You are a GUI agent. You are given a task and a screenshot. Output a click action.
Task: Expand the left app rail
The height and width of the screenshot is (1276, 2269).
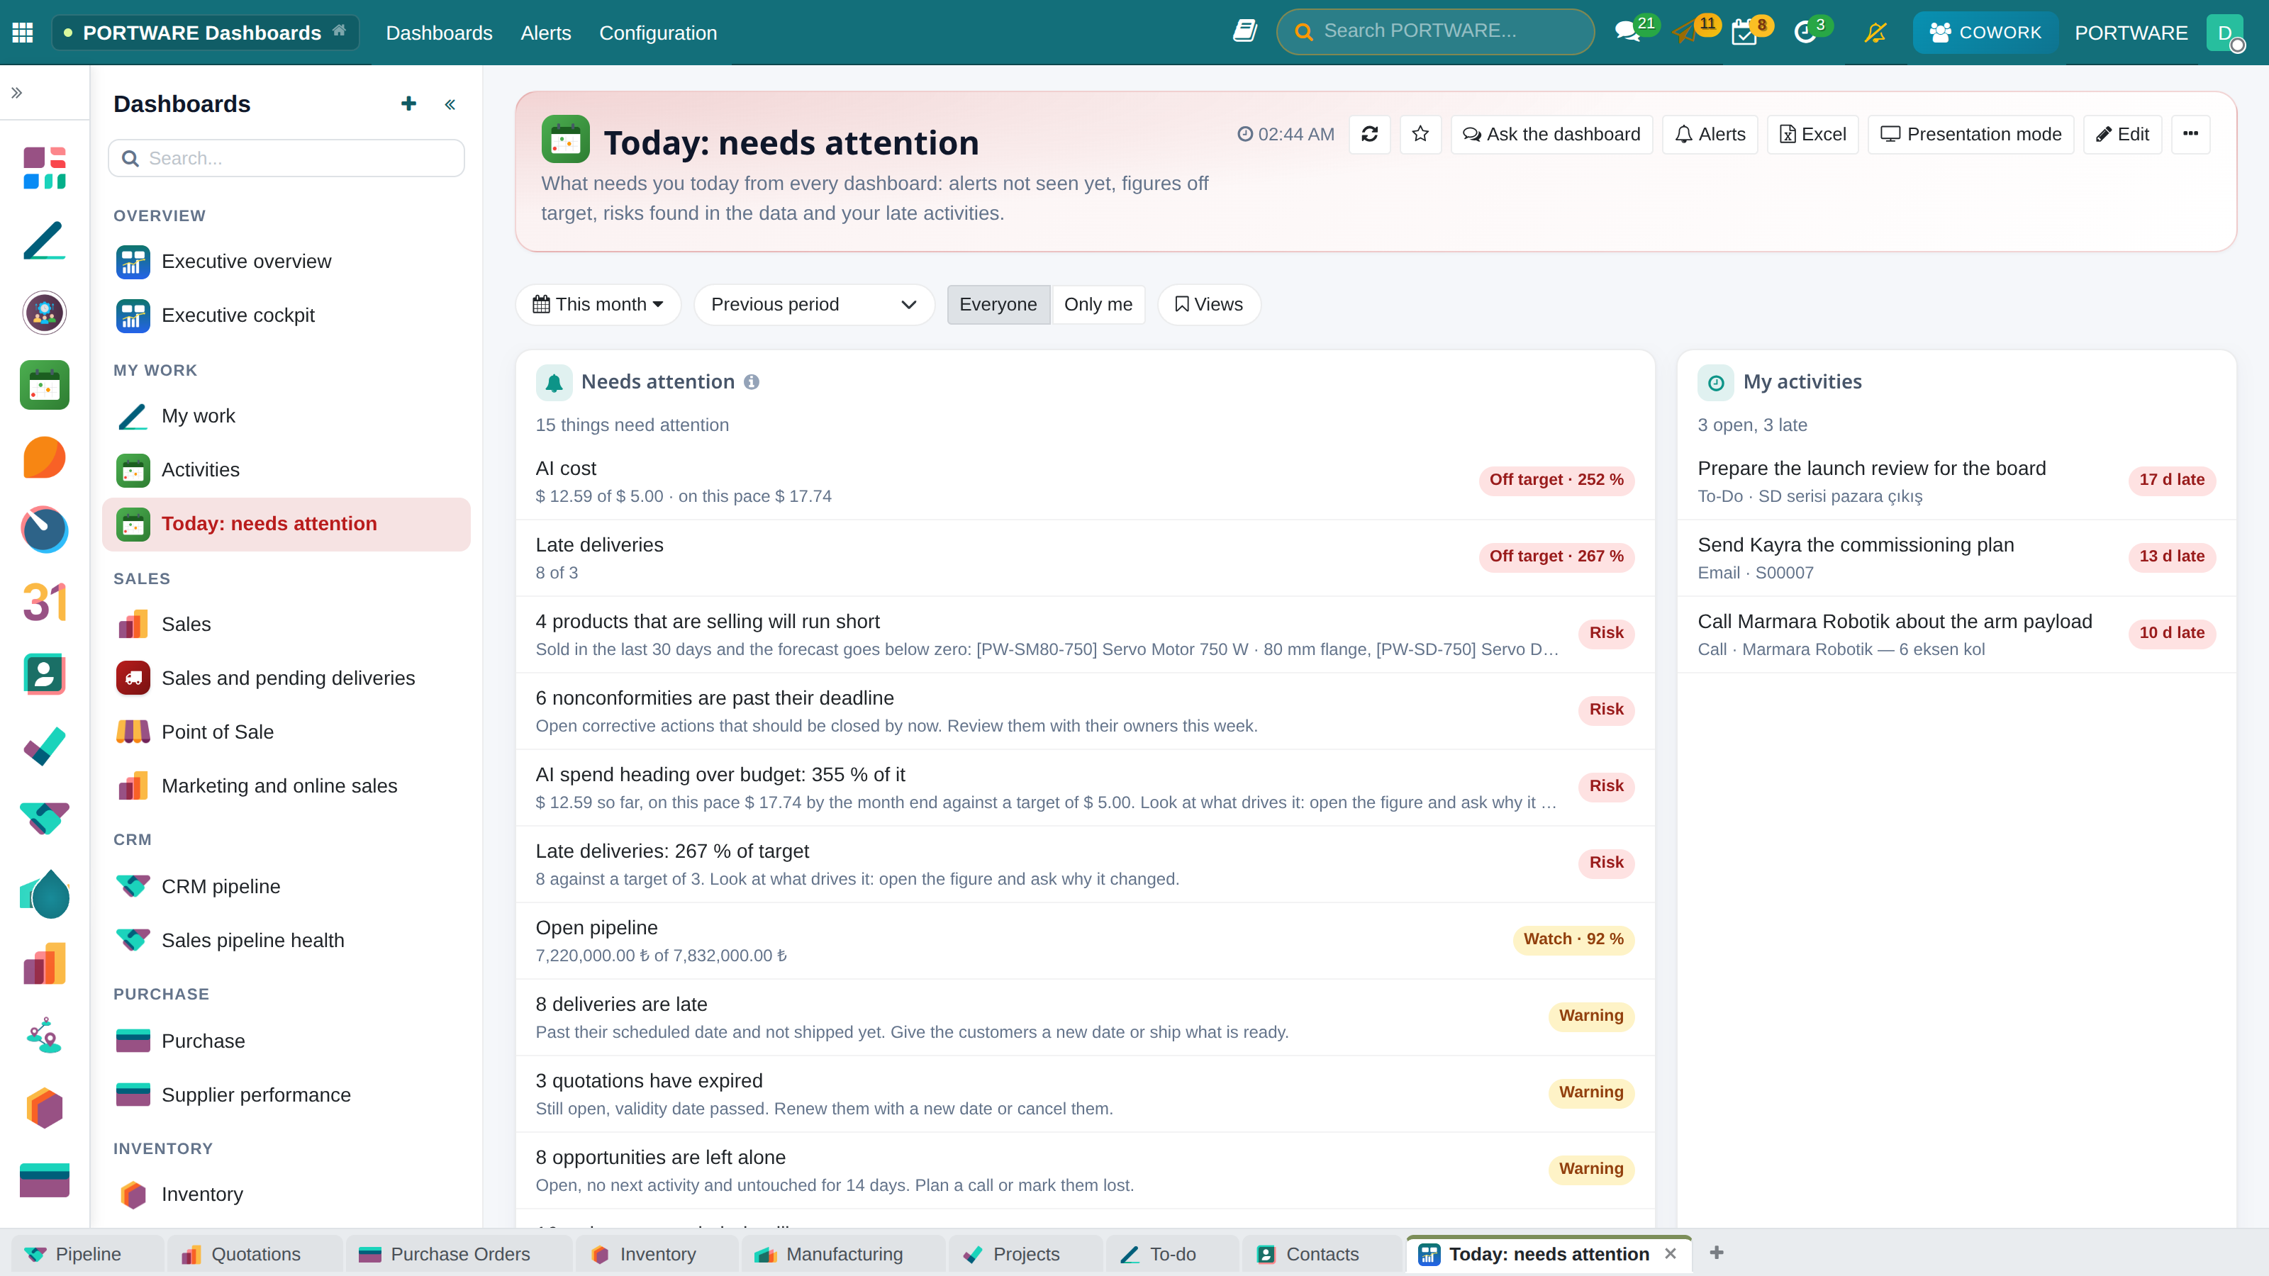(x=17, y=92)
